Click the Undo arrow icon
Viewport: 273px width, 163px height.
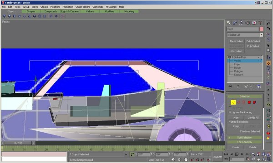tap(268, 24)
